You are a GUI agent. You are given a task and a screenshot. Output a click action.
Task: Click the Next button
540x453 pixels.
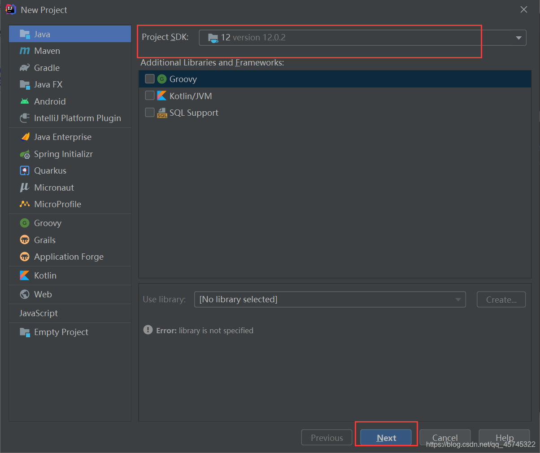[x=386, y=438]
